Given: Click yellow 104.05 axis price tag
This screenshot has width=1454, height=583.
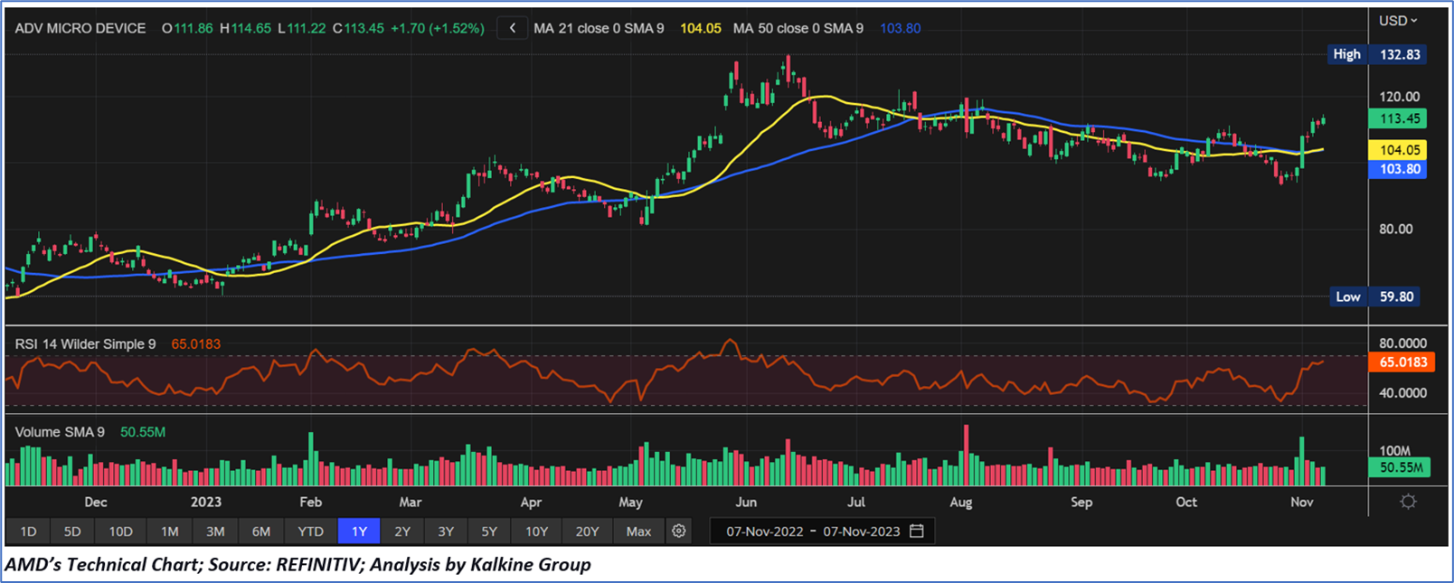Looking at the screenshot, I should click(x=1398, y=150).
